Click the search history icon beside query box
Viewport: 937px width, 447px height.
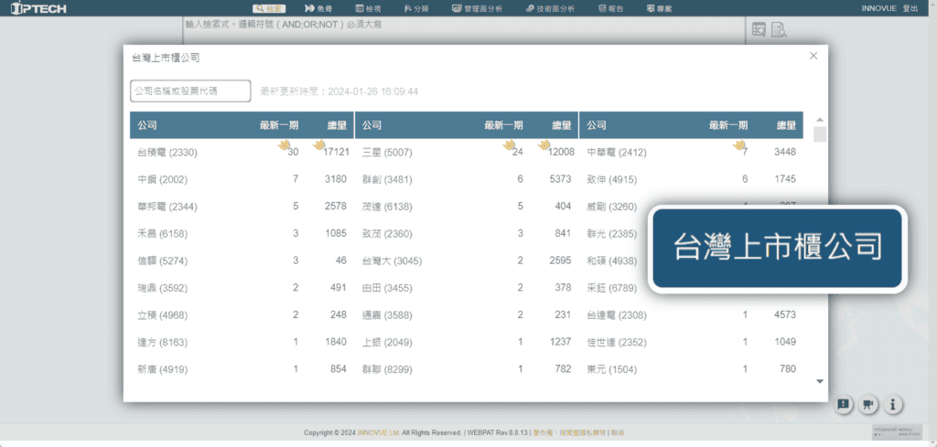(759, 30)
